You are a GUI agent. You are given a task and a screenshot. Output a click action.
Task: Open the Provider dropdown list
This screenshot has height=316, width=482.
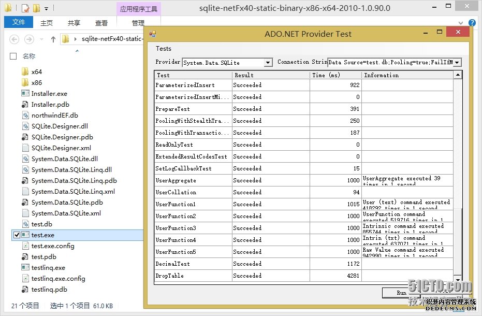[268, 63]
